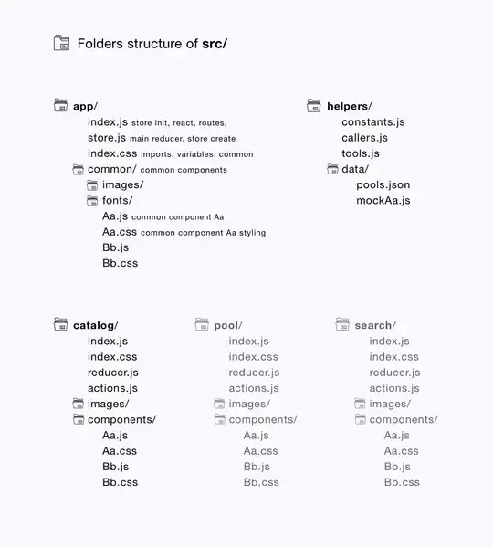
Task: Select Aa.css common component styling file
Action: (x=120, y=232)
